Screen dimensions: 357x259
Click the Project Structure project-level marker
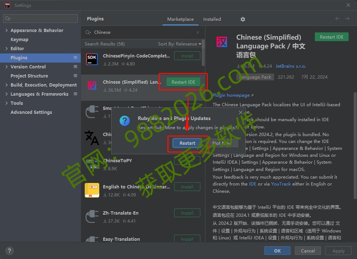[x=75, y=76]
